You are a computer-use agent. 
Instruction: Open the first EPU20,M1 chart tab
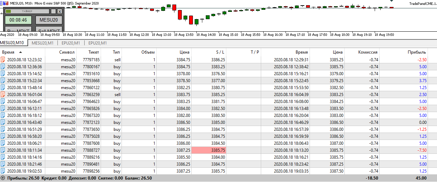point(71,43)
